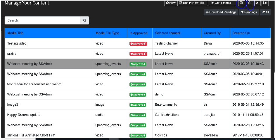Click date '2020-03-02 20:07:12'
275x140 pixels.
click(x=248, y=94)
